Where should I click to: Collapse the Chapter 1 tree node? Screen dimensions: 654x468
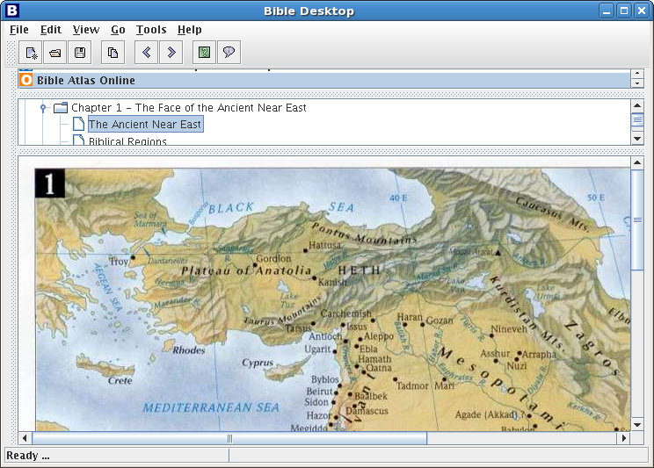point(42,108)
